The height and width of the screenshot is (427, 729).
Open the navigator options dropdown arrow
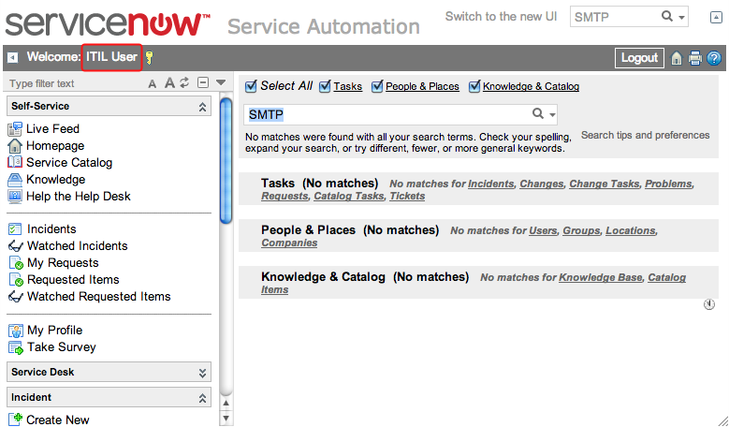point(221,82)
